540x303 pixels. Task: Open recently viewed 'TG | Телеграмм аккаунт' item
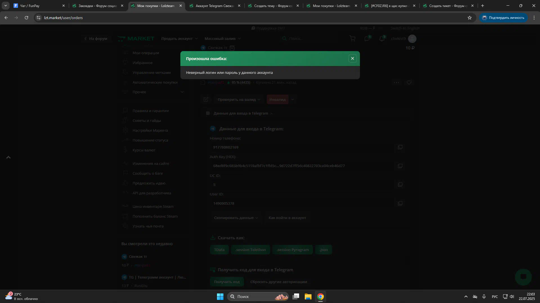coord(157,277)
